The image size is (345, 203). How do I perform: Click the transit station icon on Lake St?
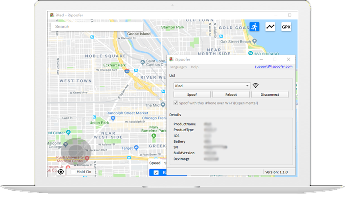tap(94, 117)
